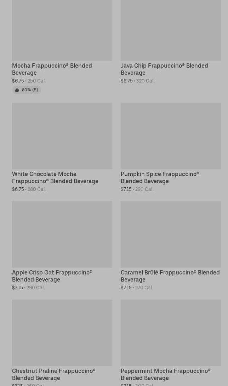
Task: Click the $6.75 · 250 Cal. Mocha price line
Action: (29, 81)
